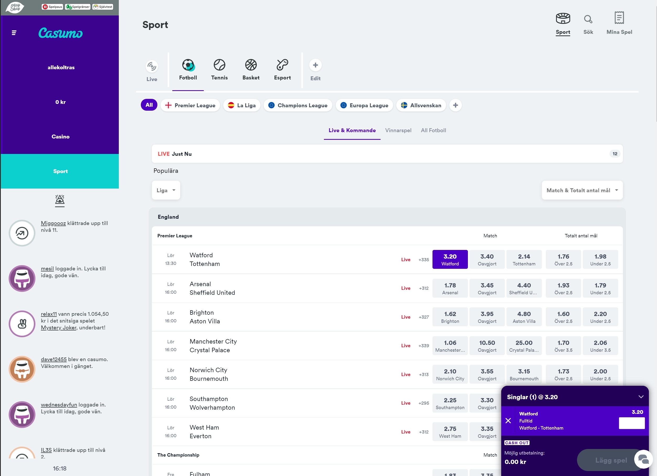Open Mina Spel receipt icon
Viewport: 657px width, 476px height.
tap(619, 18)
